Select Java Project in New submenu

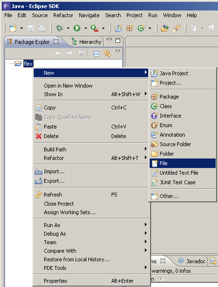coord(182,73)
